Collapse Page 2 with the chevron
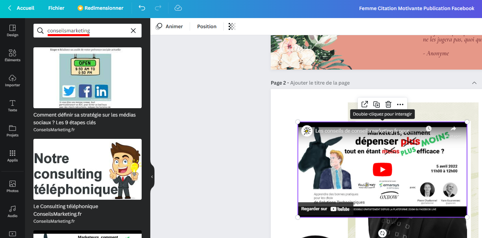 pyautogui.click(x=474, y=83)
